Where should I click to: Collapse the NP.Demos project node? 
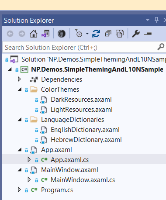click(10, 69)
